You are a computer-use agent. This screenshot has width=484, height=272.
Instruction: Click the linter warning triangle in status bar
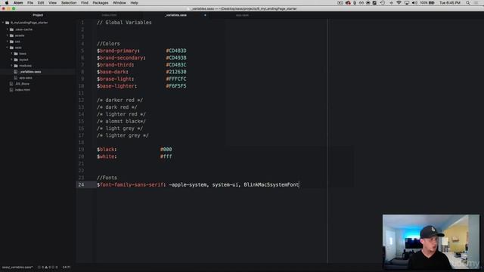(46, 267)
